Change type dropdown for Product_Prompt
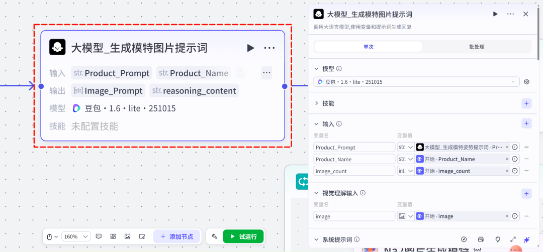Viewport: 543px width, 252px height. (x=406, y=147)
